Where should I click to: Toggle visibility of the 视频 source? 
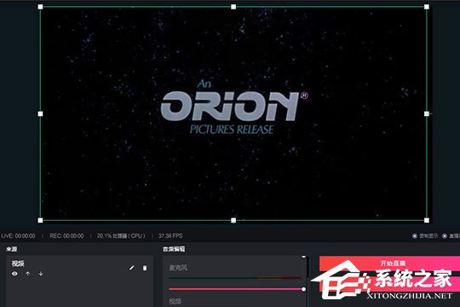[14, 274]
